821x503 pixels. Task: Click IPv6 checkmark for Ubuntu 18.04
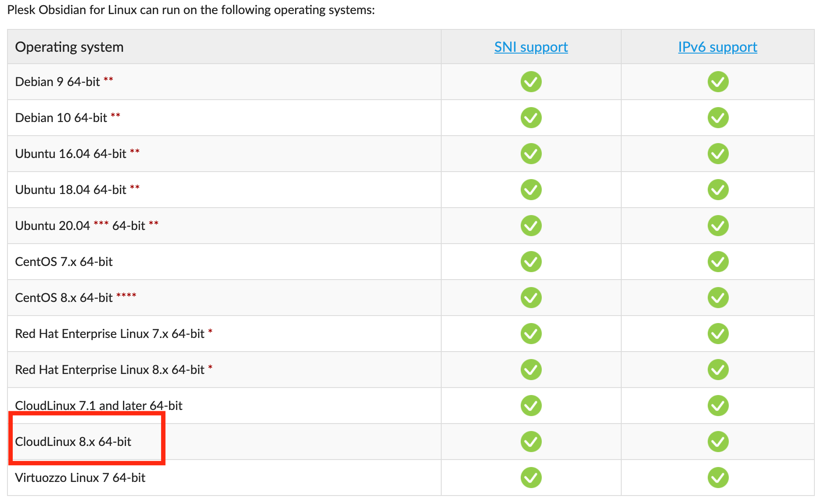point(718,190)
